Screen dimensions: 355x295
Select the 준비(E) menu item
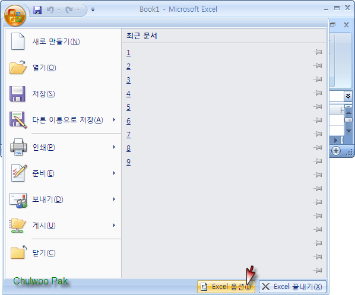63,173
